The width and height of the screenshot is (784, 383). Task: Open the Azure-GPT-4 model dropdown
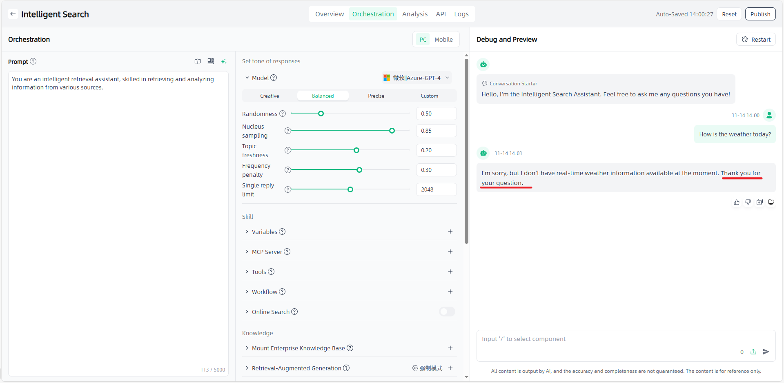pos(416,78)
